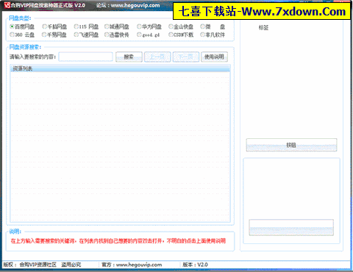The width and height of the screenshot is (353, 272).
Task: Click the 搜索 search button
Action: (129, 57)
